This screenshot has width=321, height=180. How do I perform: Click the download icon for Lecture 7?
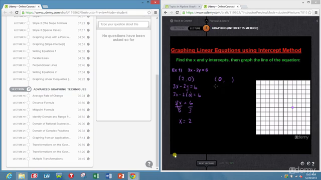(x=88, y=23)
